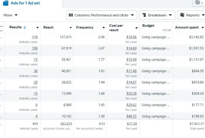Click the Reports icon
This screenshot has width=205, height=138.
coord(182,15)
